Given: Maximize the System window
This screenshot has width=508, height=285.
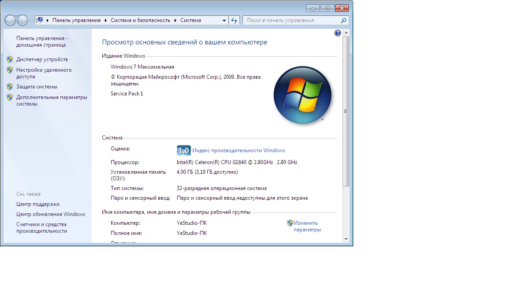Looking at the screenshot, I should [x=327, y=8].
